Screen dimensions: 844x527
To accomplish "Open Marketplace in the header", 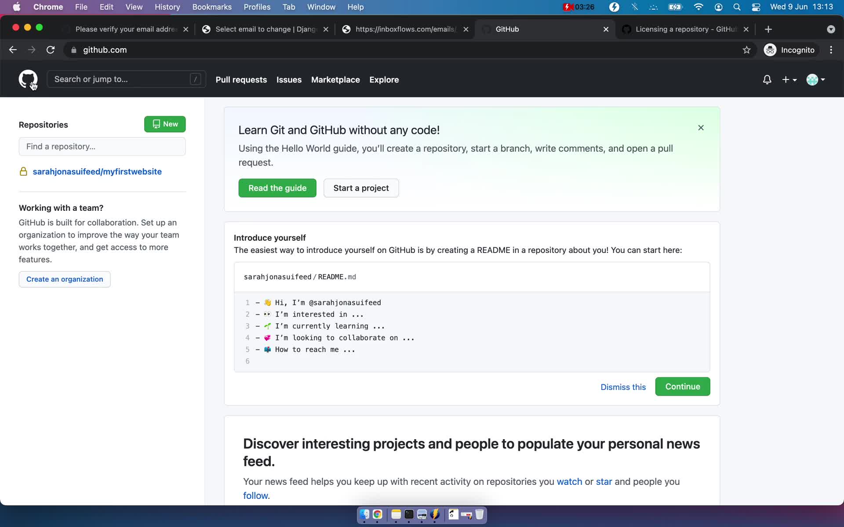I will [335, 79].
